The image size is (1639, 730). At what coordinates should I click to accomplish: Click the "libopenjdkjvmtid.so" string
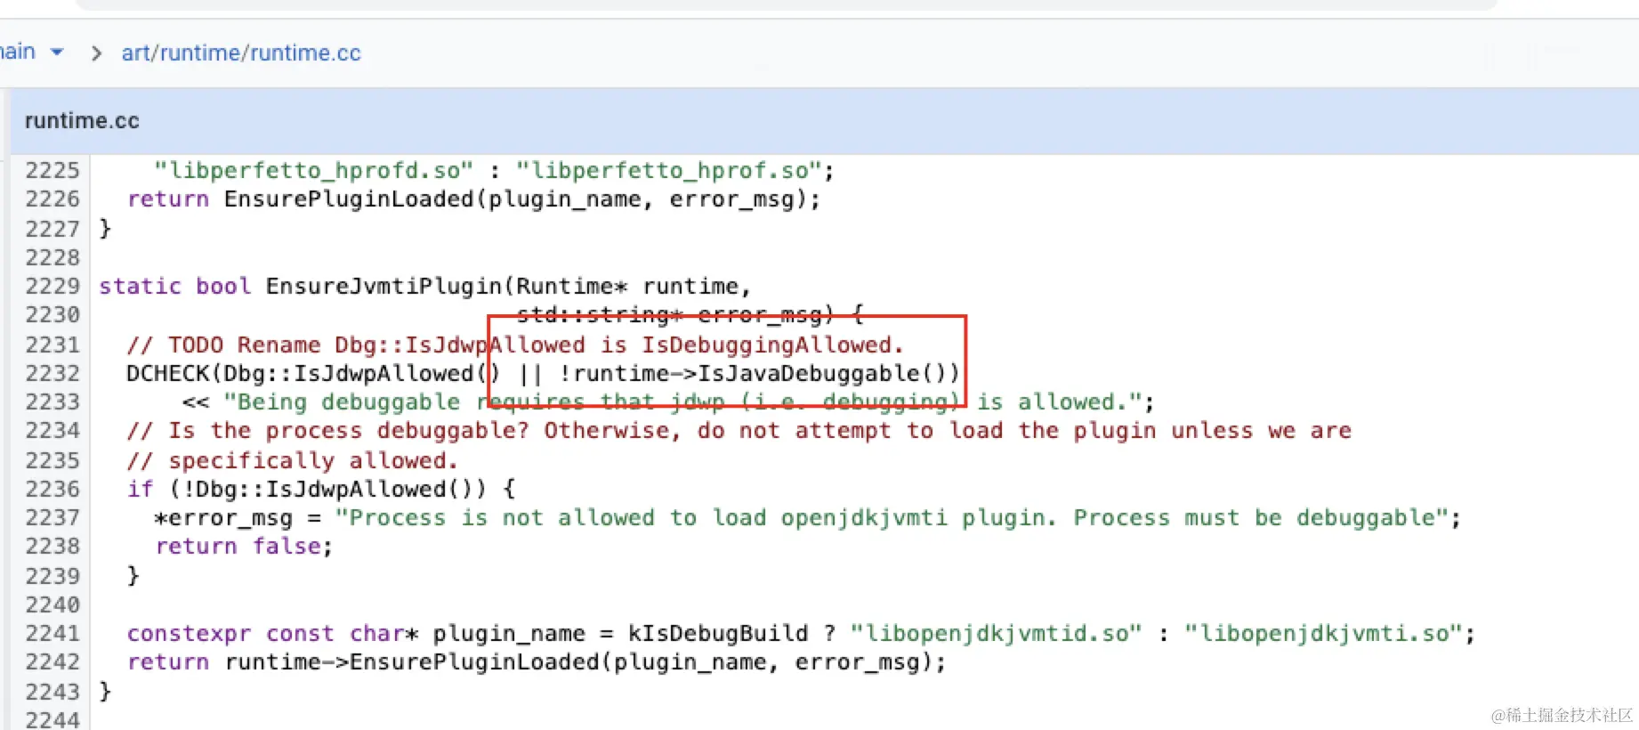coord(996,633)
